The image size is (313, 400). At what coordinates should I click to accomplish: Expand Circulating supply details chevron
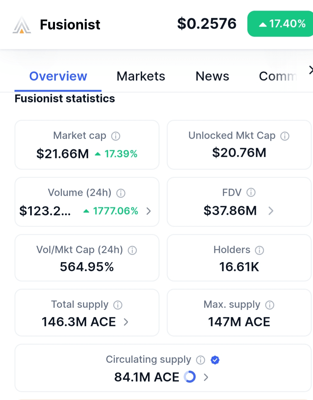coord(206,377)
